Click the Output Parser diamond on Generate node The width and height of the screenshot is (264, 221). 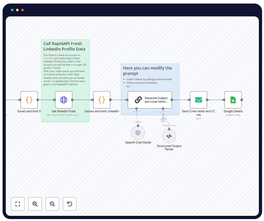tap(163, 108)
